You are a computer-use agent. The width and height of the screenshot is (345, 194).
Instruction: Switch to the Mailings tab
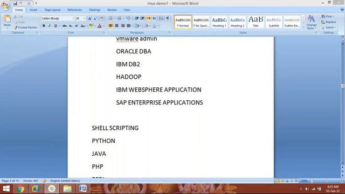click(x=95, y=10)
